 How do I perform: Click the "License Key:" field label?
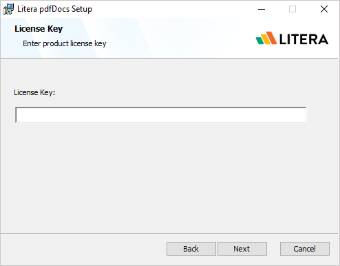point(34,92)
